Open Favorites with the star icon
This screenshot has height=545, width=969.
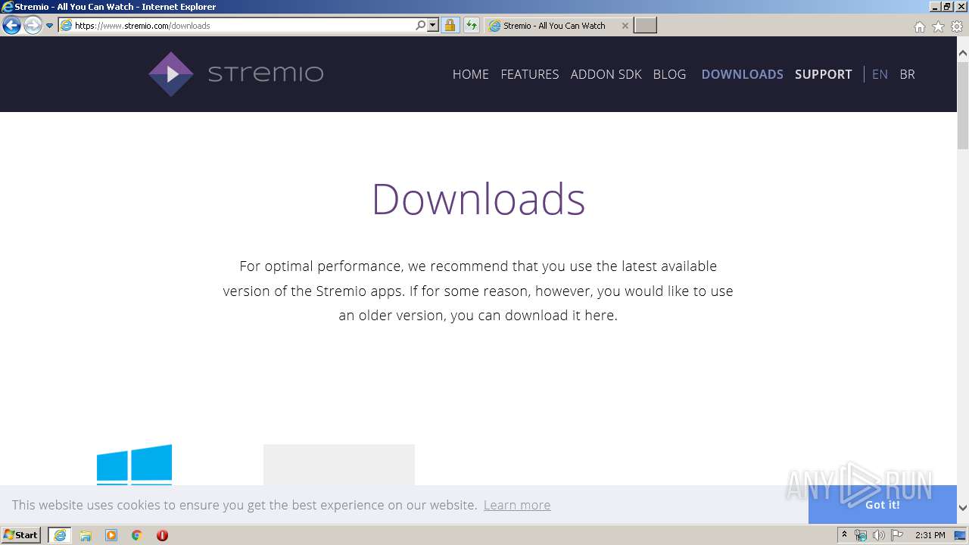coord(938,26)
